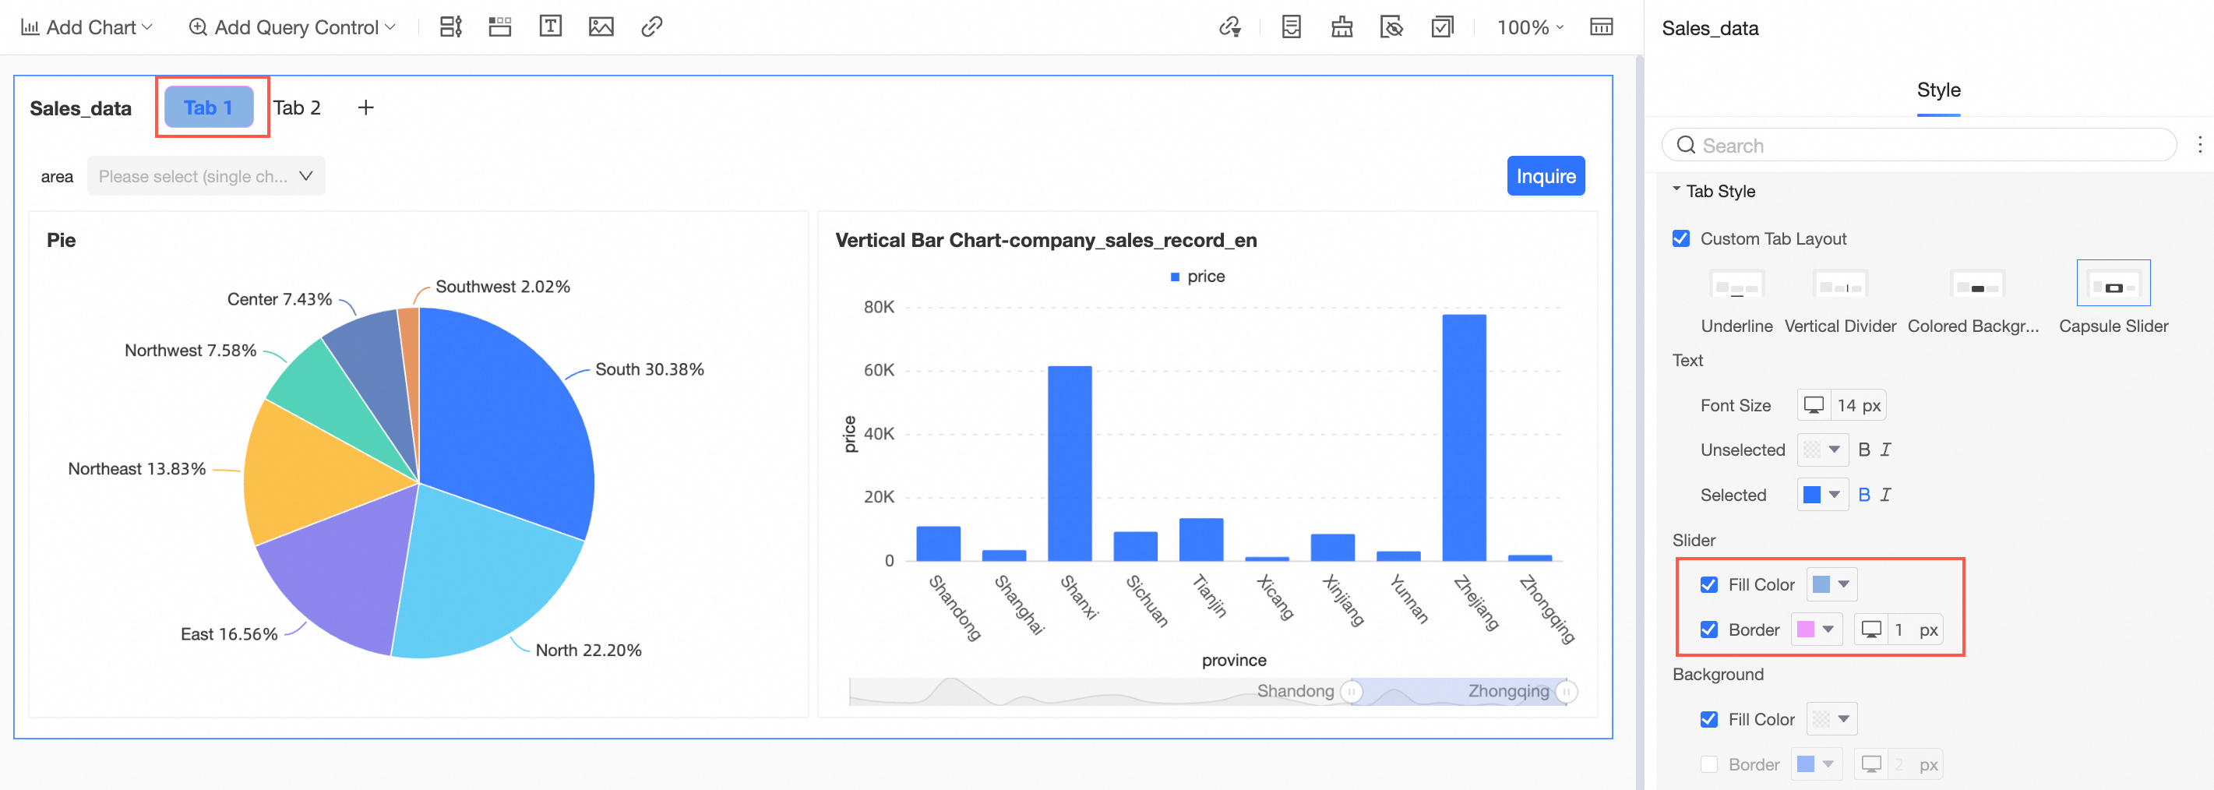Open the Style tab

tap(1938, 90)
